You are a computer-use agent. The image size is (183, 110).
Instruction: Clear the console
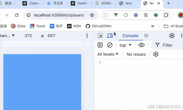click(110, 45)
